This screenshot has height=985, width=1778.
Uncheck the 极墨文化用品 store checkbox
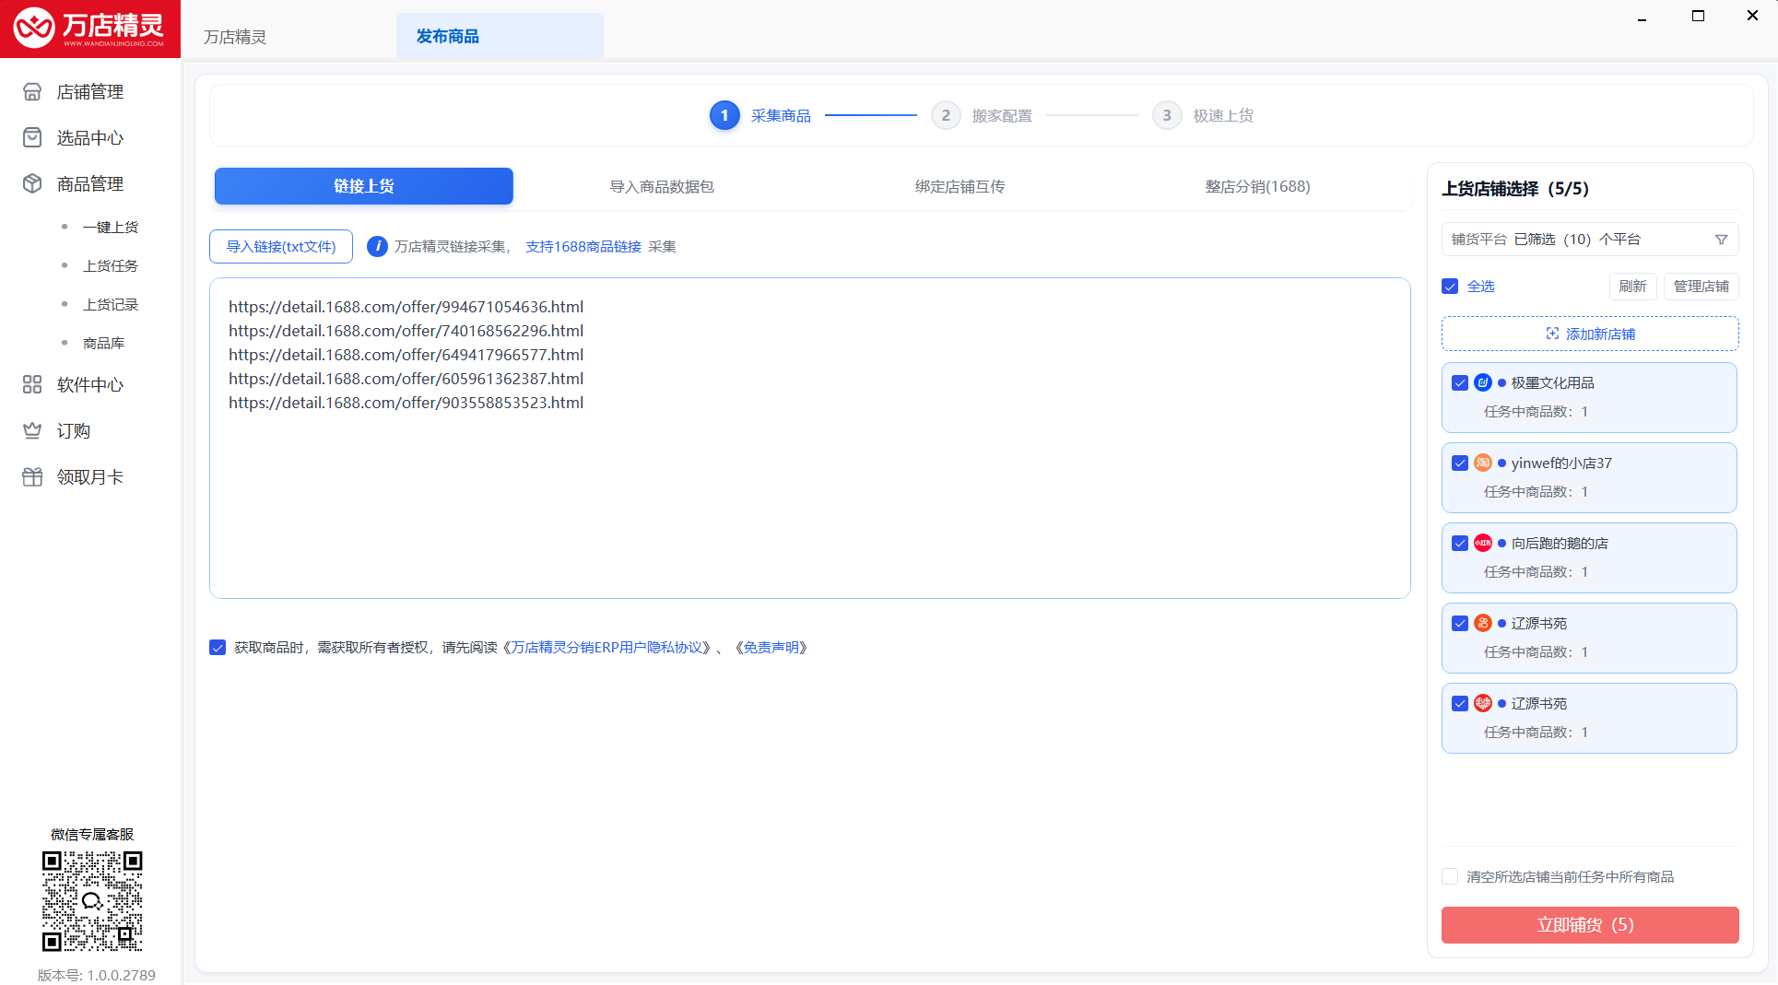[1460, 383]
